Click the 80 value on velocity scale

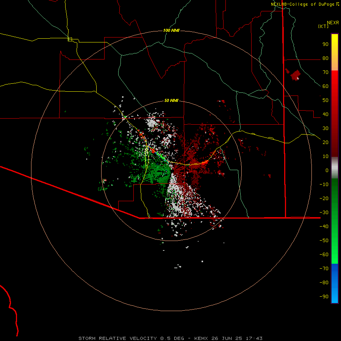(x=325, y=58)
